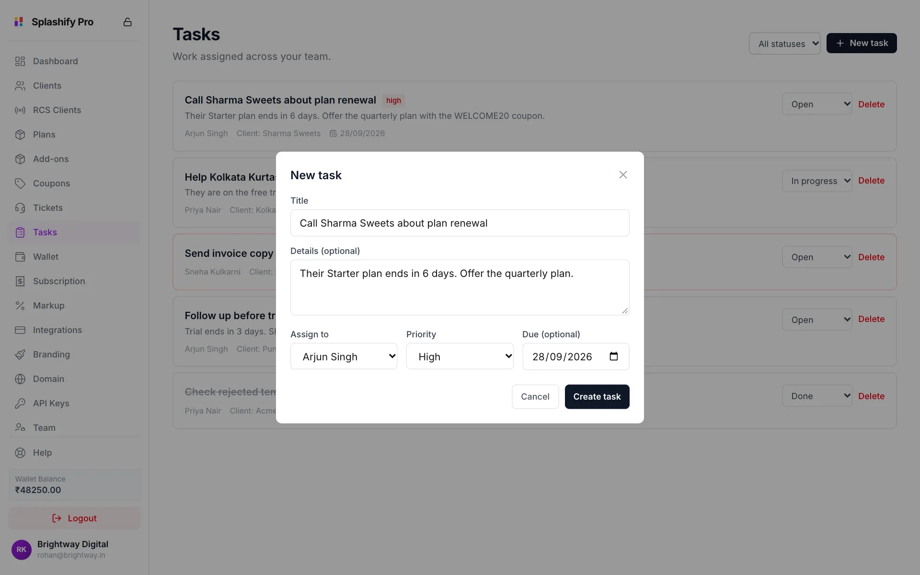Open the Assign to dropdown

tap(344, 356)
